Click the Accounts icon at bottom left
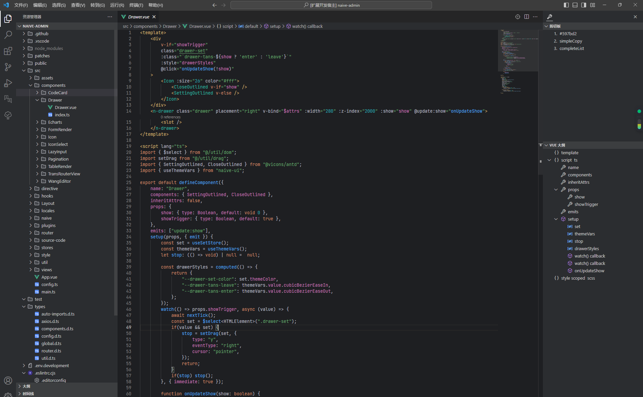The image size is (643, 397). [x=8, y=381]
